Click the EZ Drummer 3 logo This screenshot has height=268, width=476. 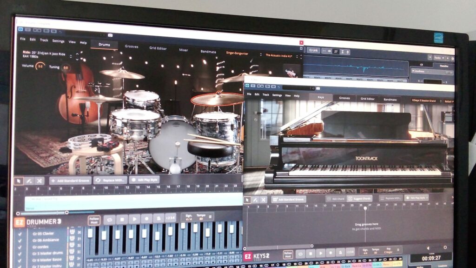point(38,222)
